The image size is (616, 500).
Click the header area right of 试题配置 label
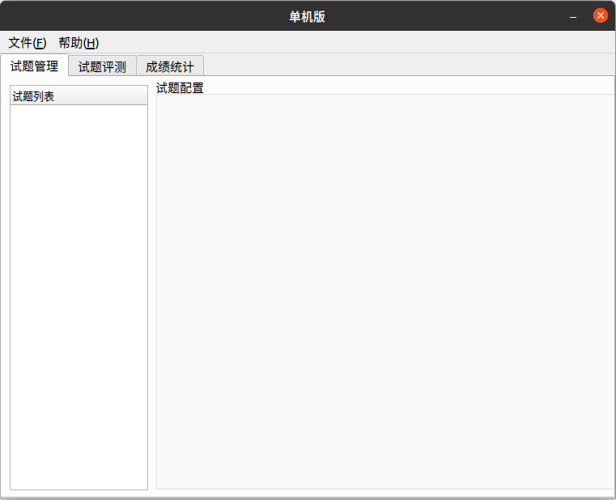[x=405, y=87]
